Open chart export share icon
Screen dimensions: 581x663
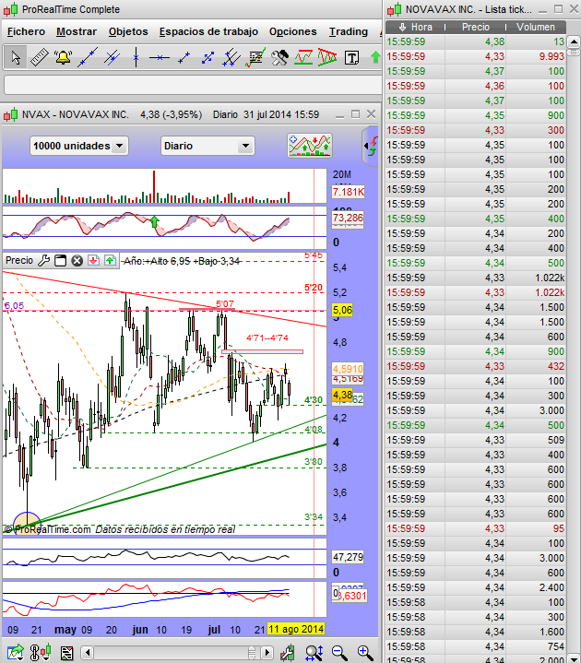(16, 653)
